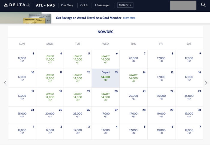The height and width of the screenshot is (145, 210).
Task: Select November 20 lowest fare
Action: [x=106, y=97]
